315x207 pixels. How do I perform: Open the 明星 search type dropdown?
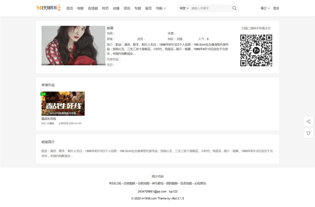(184, 8)
